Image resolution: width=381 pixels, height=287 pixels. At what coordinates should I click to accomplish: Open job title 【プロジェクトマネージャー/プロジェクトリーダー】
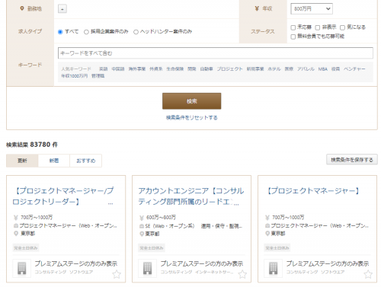click(x=63, y=196)
